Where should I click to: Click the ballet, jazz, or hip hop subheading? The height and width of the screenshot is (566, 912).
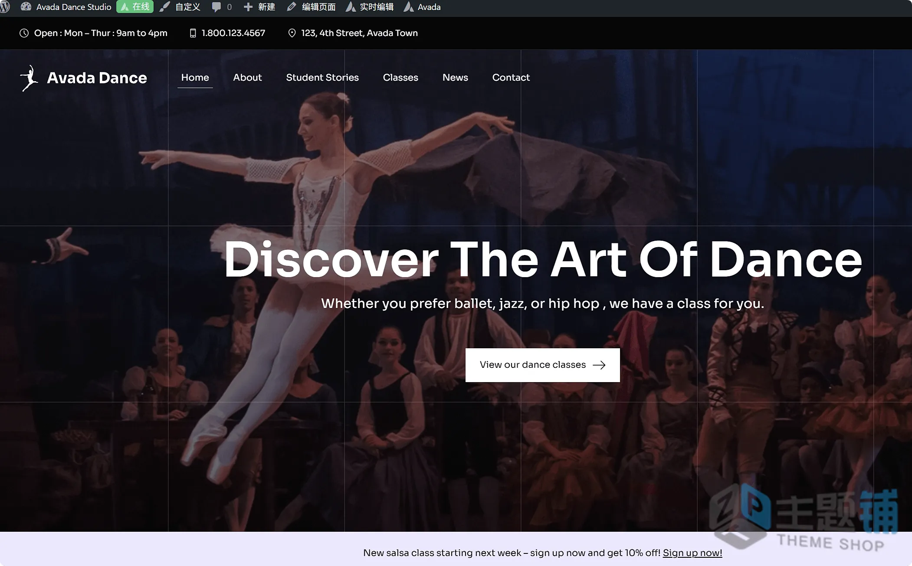coord(543,303)
